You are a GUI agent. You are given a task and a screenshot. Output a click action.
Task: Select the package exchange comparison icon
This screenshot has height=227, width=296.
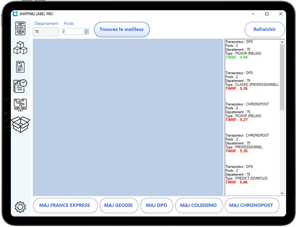(20, 105)
